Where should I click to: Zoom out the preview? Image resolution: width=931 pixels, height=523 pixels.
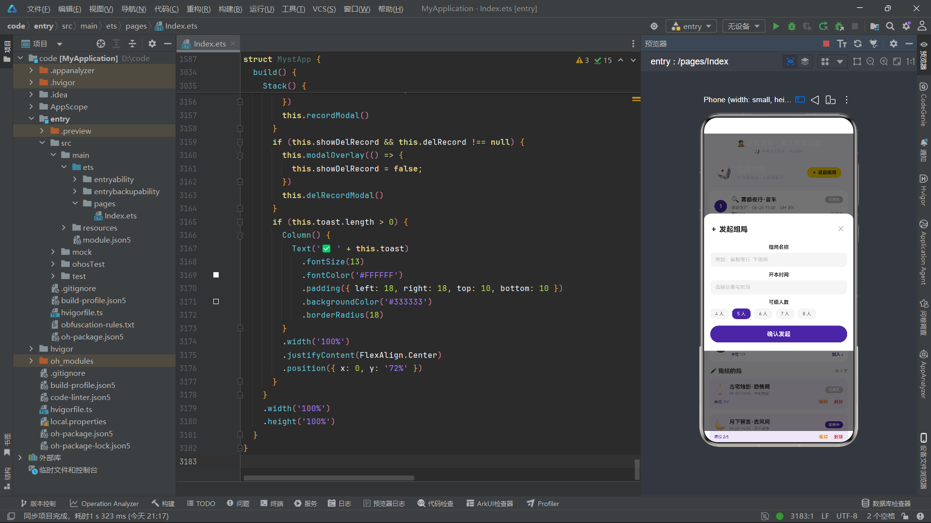(870, 62)
